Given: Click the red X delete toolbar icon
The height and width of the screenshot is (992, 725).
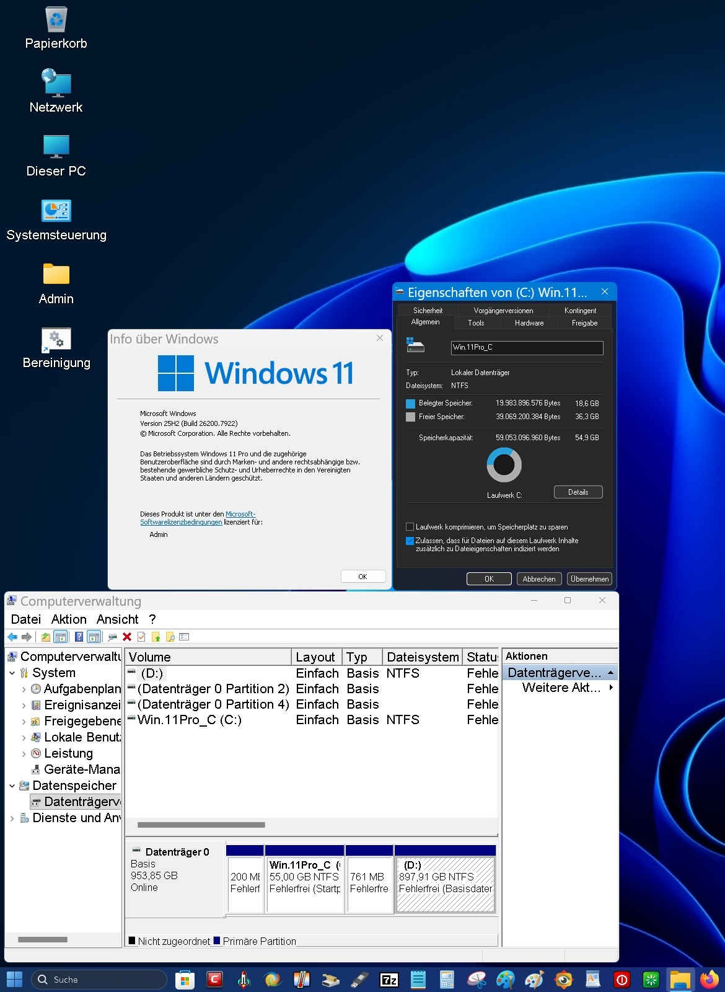Looking at the screenshot, I should pyautogui.click(x=127, y=637).
